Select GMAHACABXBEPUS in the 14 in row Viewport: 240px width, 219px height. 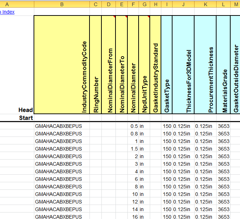point(62,209)
